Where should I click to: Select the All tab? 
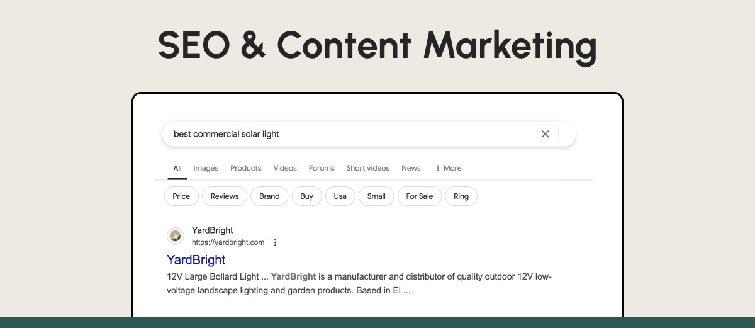[177, 168]
